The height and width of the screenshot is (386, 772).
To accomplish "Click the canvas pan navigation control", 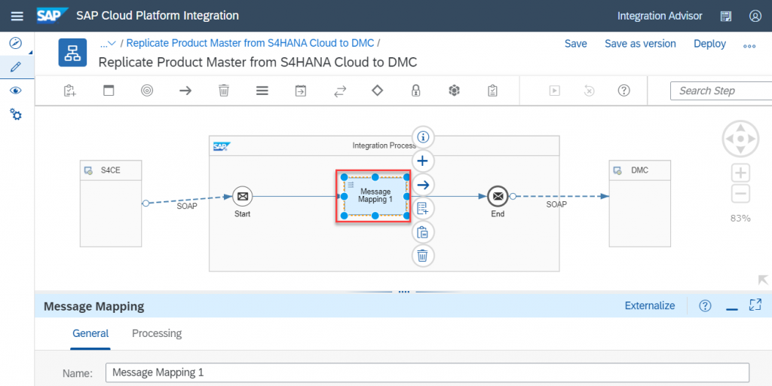I will point(740,139).
